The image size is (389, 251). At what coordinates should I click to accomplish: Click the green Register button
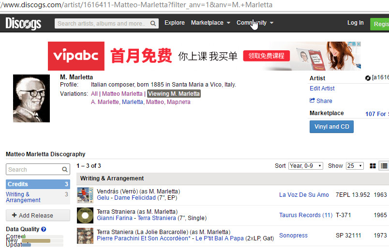(x=380, y=24)
